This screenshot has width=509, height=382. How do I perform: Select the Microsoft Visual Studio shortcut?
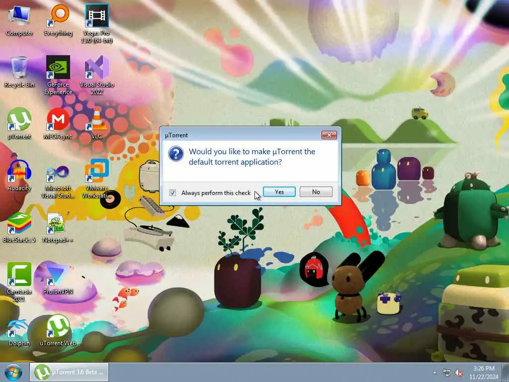tap(58, 179)
